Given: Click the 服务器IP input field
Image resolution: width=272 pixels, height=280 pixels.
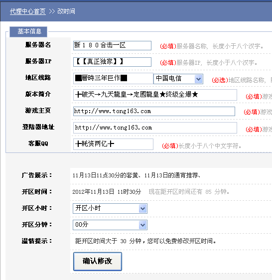Looking at the screenshot, I should pyautogui.click(x=112, y=62).
